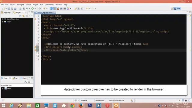
Task: Open the Navigate menu
Action: click(x=21, y=5)
